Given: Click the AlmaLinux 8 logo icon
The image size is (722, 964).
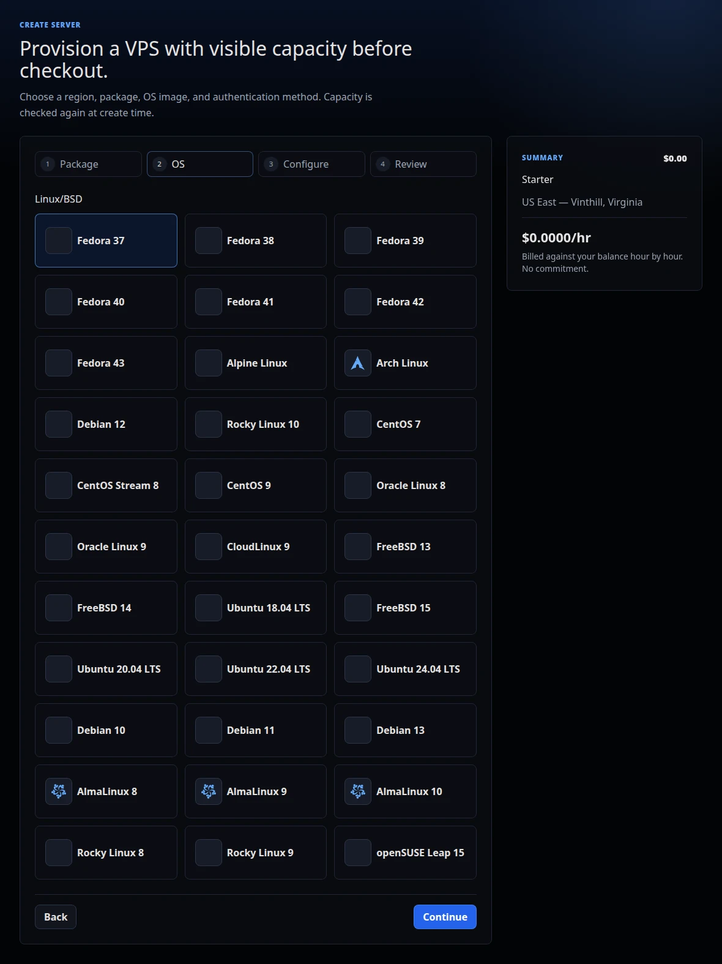Looking at the screenshot, I should click(59, 791).
